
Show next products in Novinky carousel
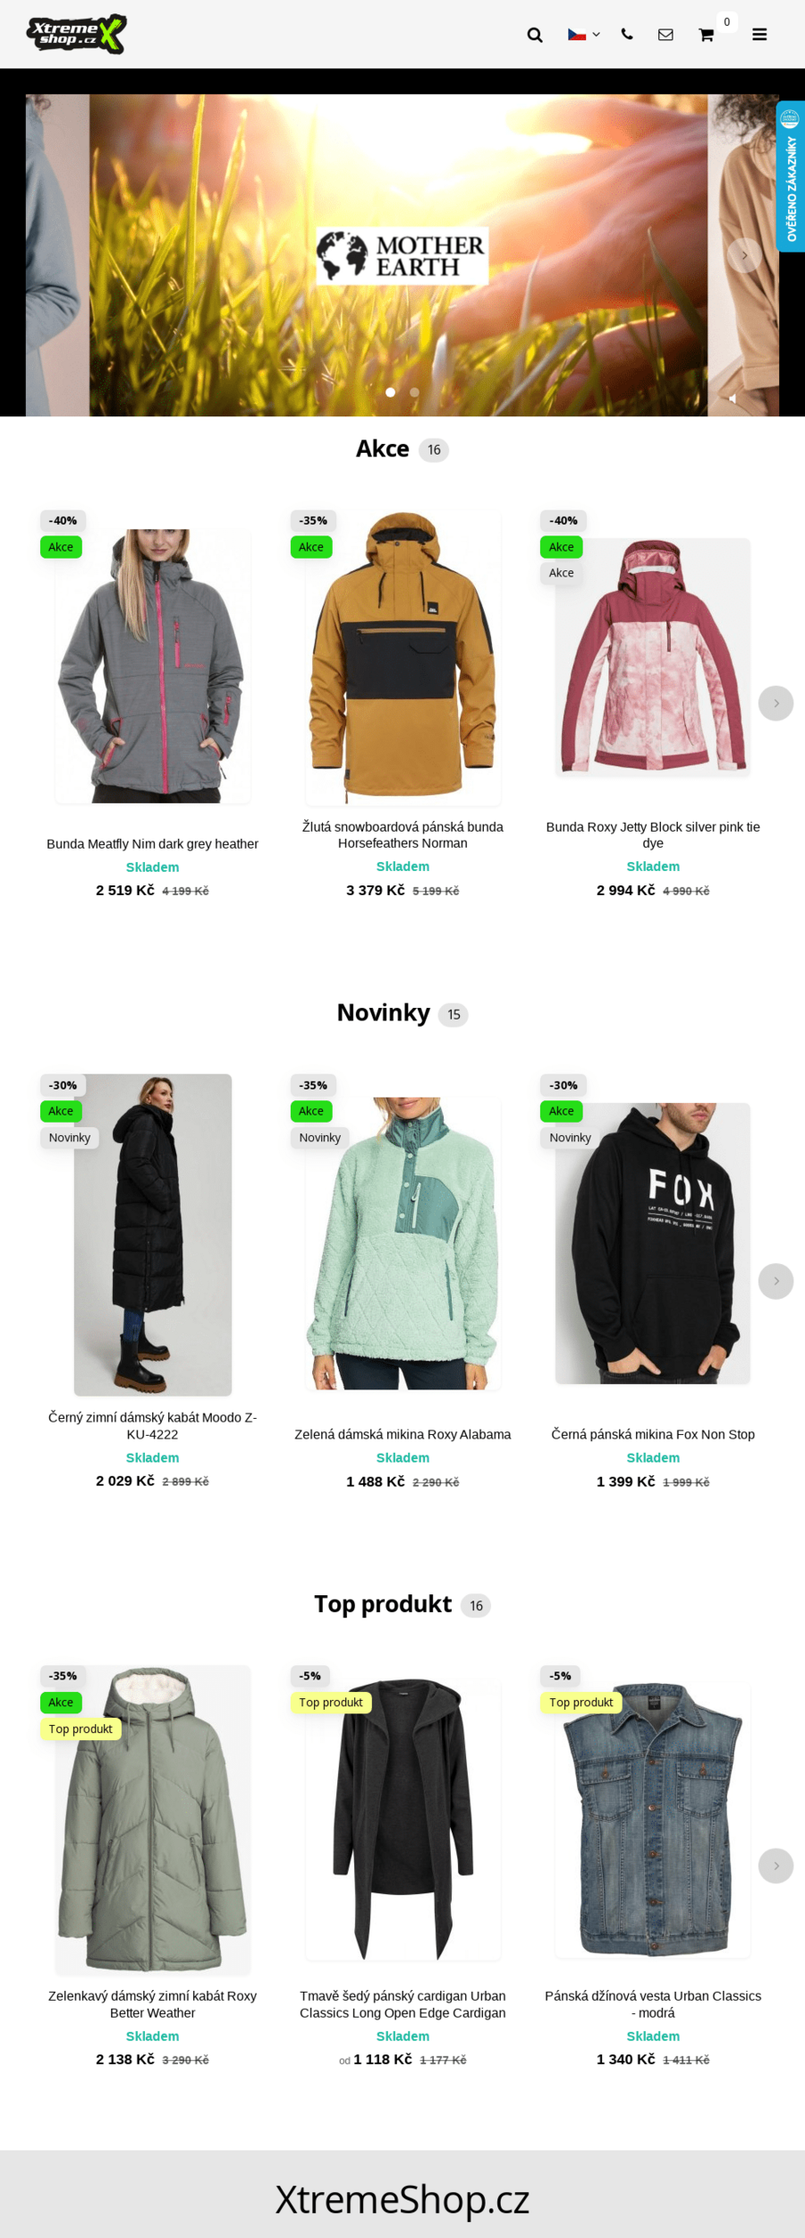tap(775, 1281)
